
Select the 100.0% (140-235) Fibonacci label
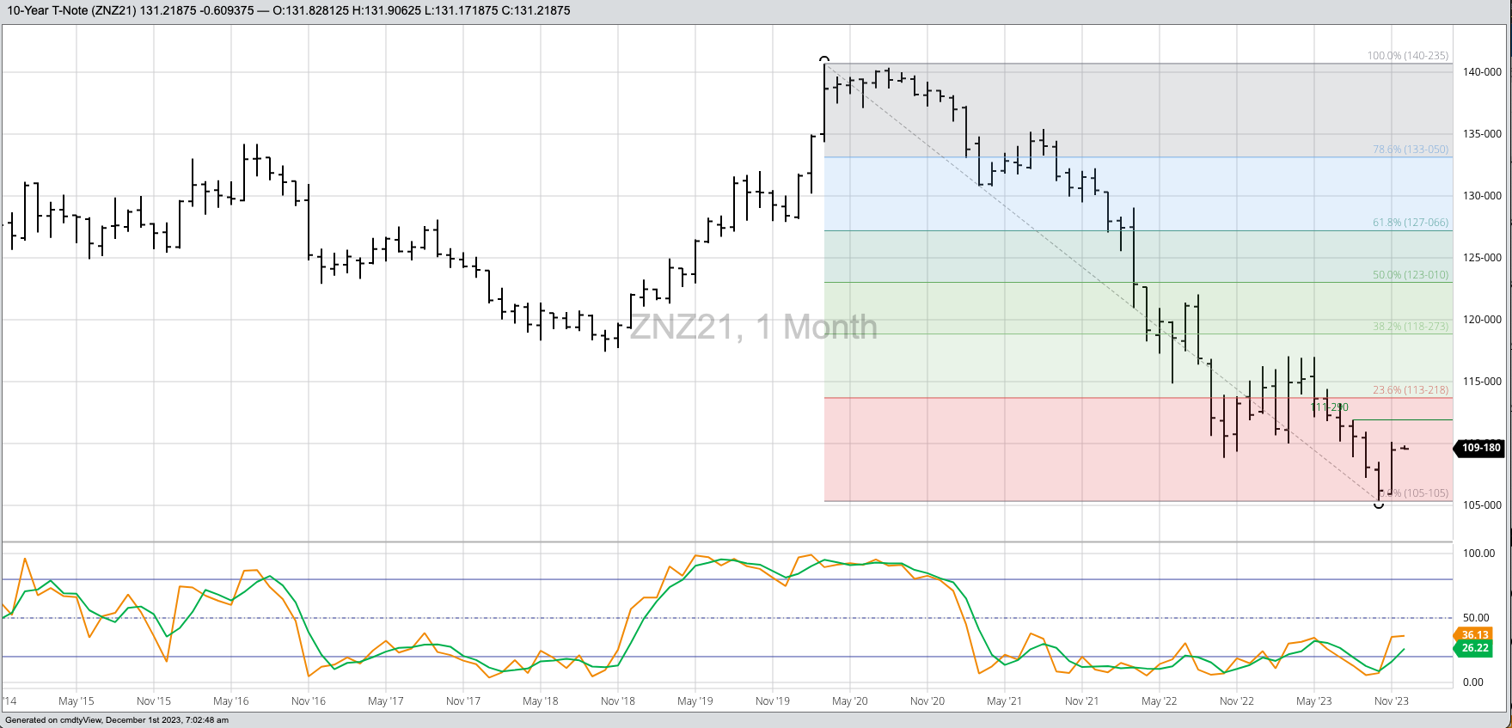pos(1407,56)
